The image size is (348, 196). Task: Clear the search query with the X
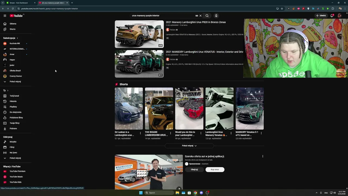point(200,16)
